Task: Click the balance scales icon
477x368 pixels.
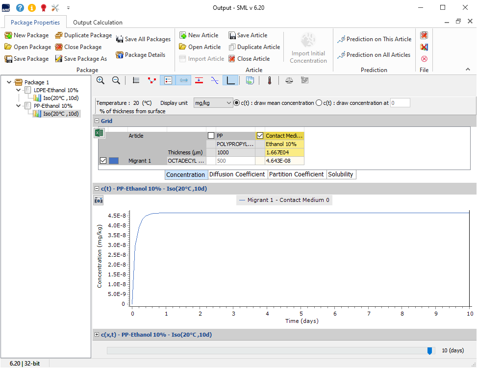Action: (289, 80)
